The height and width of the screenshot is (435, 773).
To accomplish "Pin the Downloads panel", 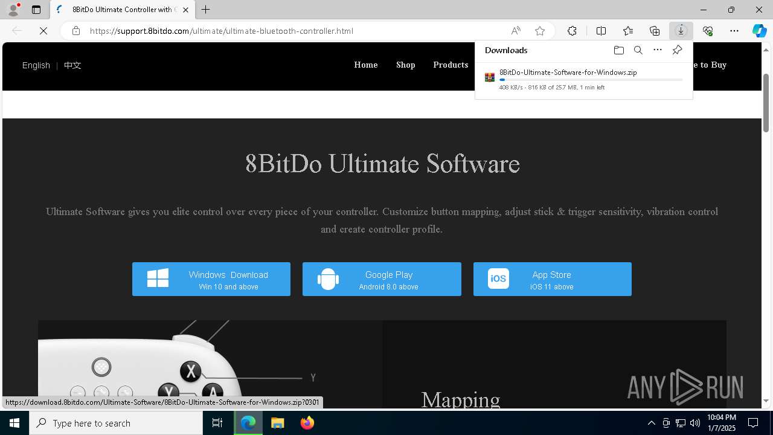I will click(x=677, y=50).
